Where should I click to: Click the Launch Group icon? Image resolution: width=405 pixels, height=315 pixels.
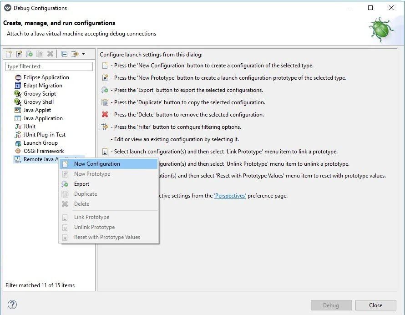(x=18, y=143)
